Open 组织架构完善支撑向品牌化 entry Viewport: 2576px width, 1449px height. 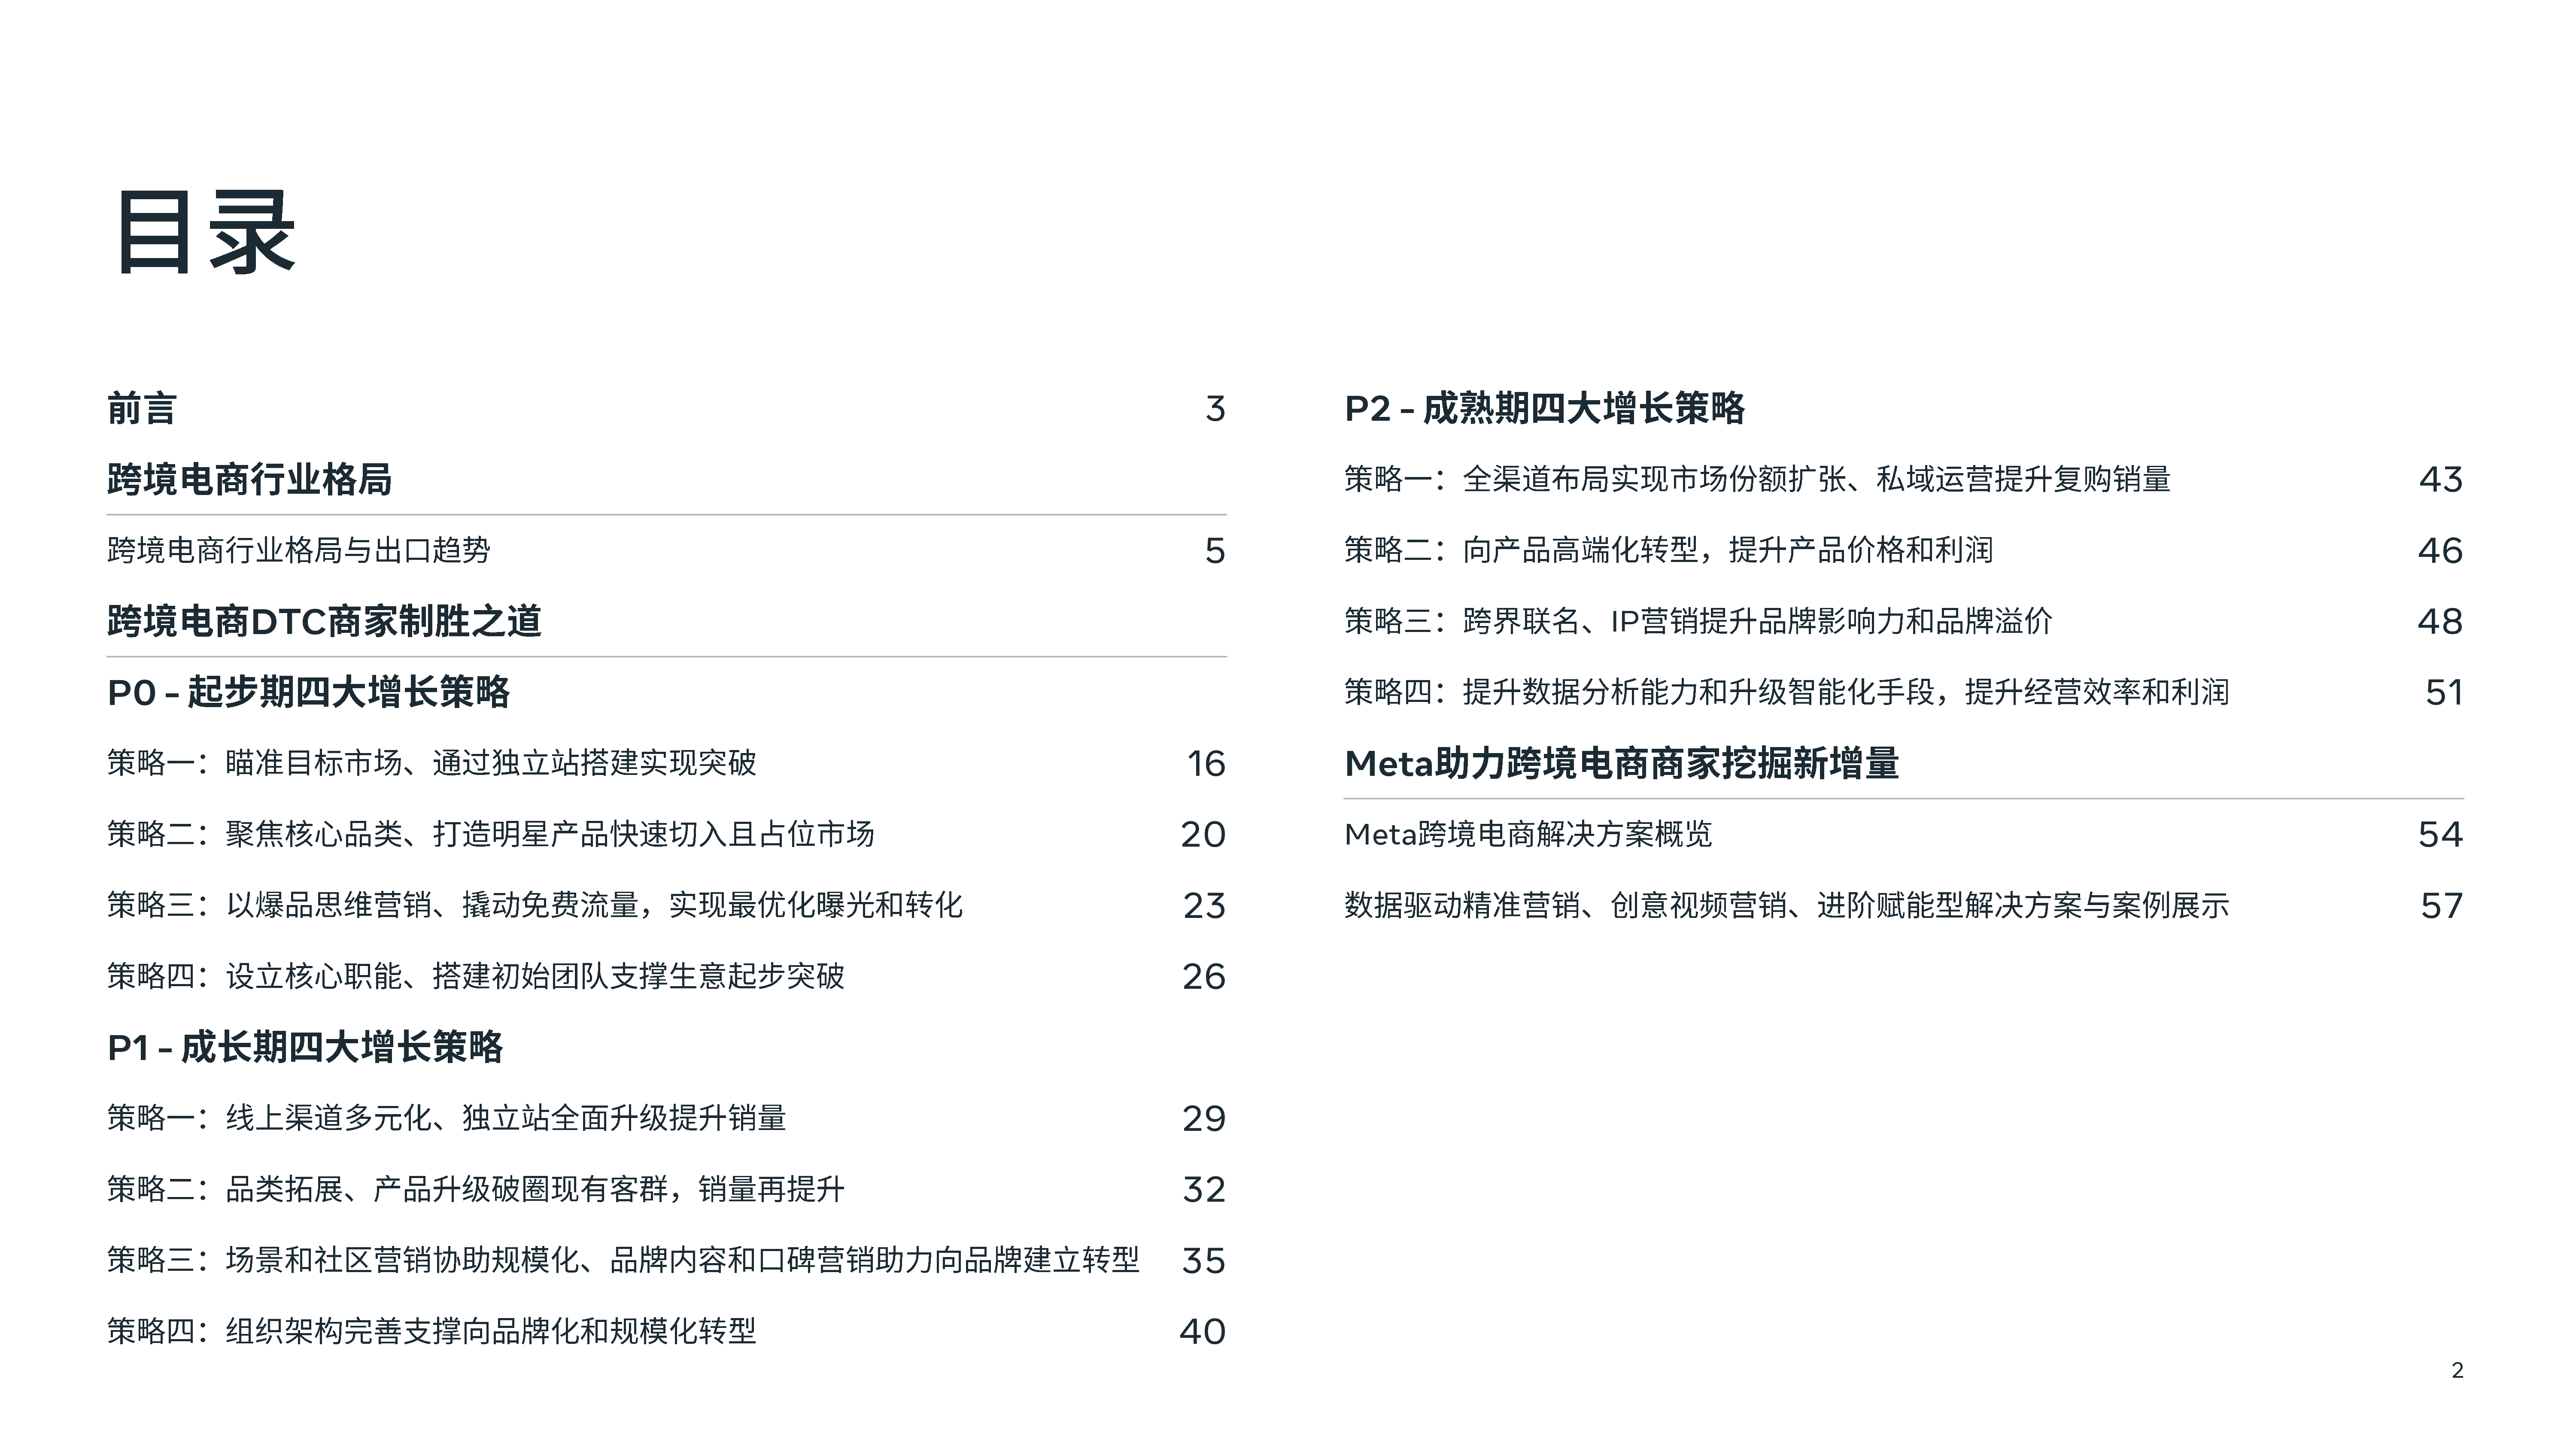pos(431,1331)
